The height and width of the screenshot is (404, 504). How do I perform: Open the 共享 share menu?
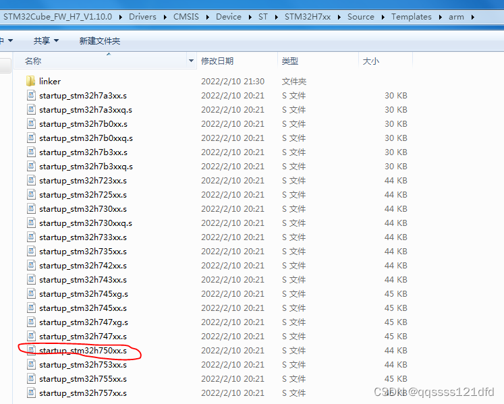click(x=47, y=40)
